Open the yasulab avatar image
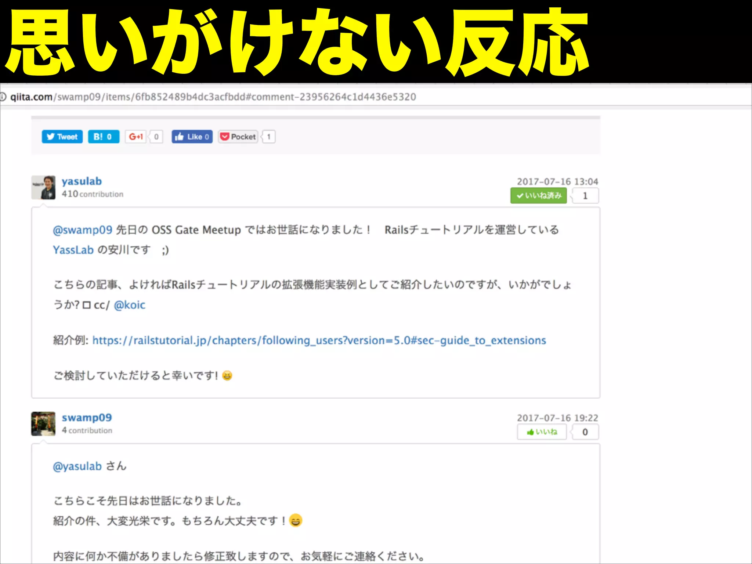Screen dimensions: 752x564 (x=43, y=187)
